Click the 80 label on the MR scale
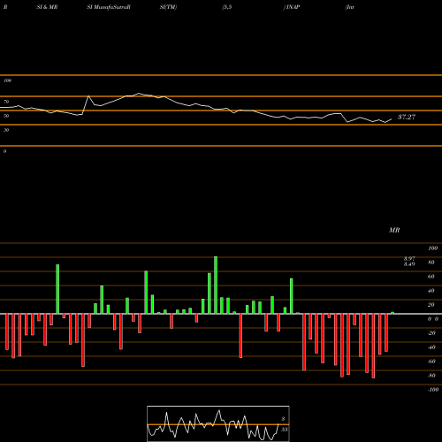Viewport: 442px width, 442px height. click(431, 263)
